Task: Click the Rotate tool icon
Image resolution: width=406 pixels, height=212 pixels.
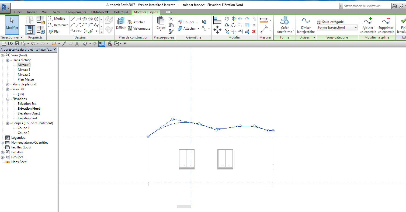Action: [x=233, y=25]
